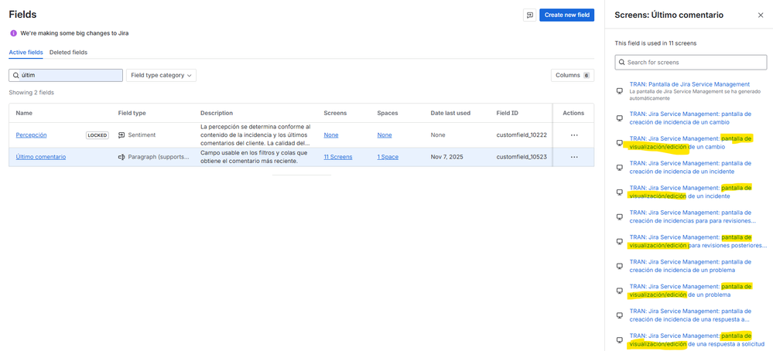
Task: Open pantalla de visualización/edición para revisiones posteriores
Action: [698, 241]
